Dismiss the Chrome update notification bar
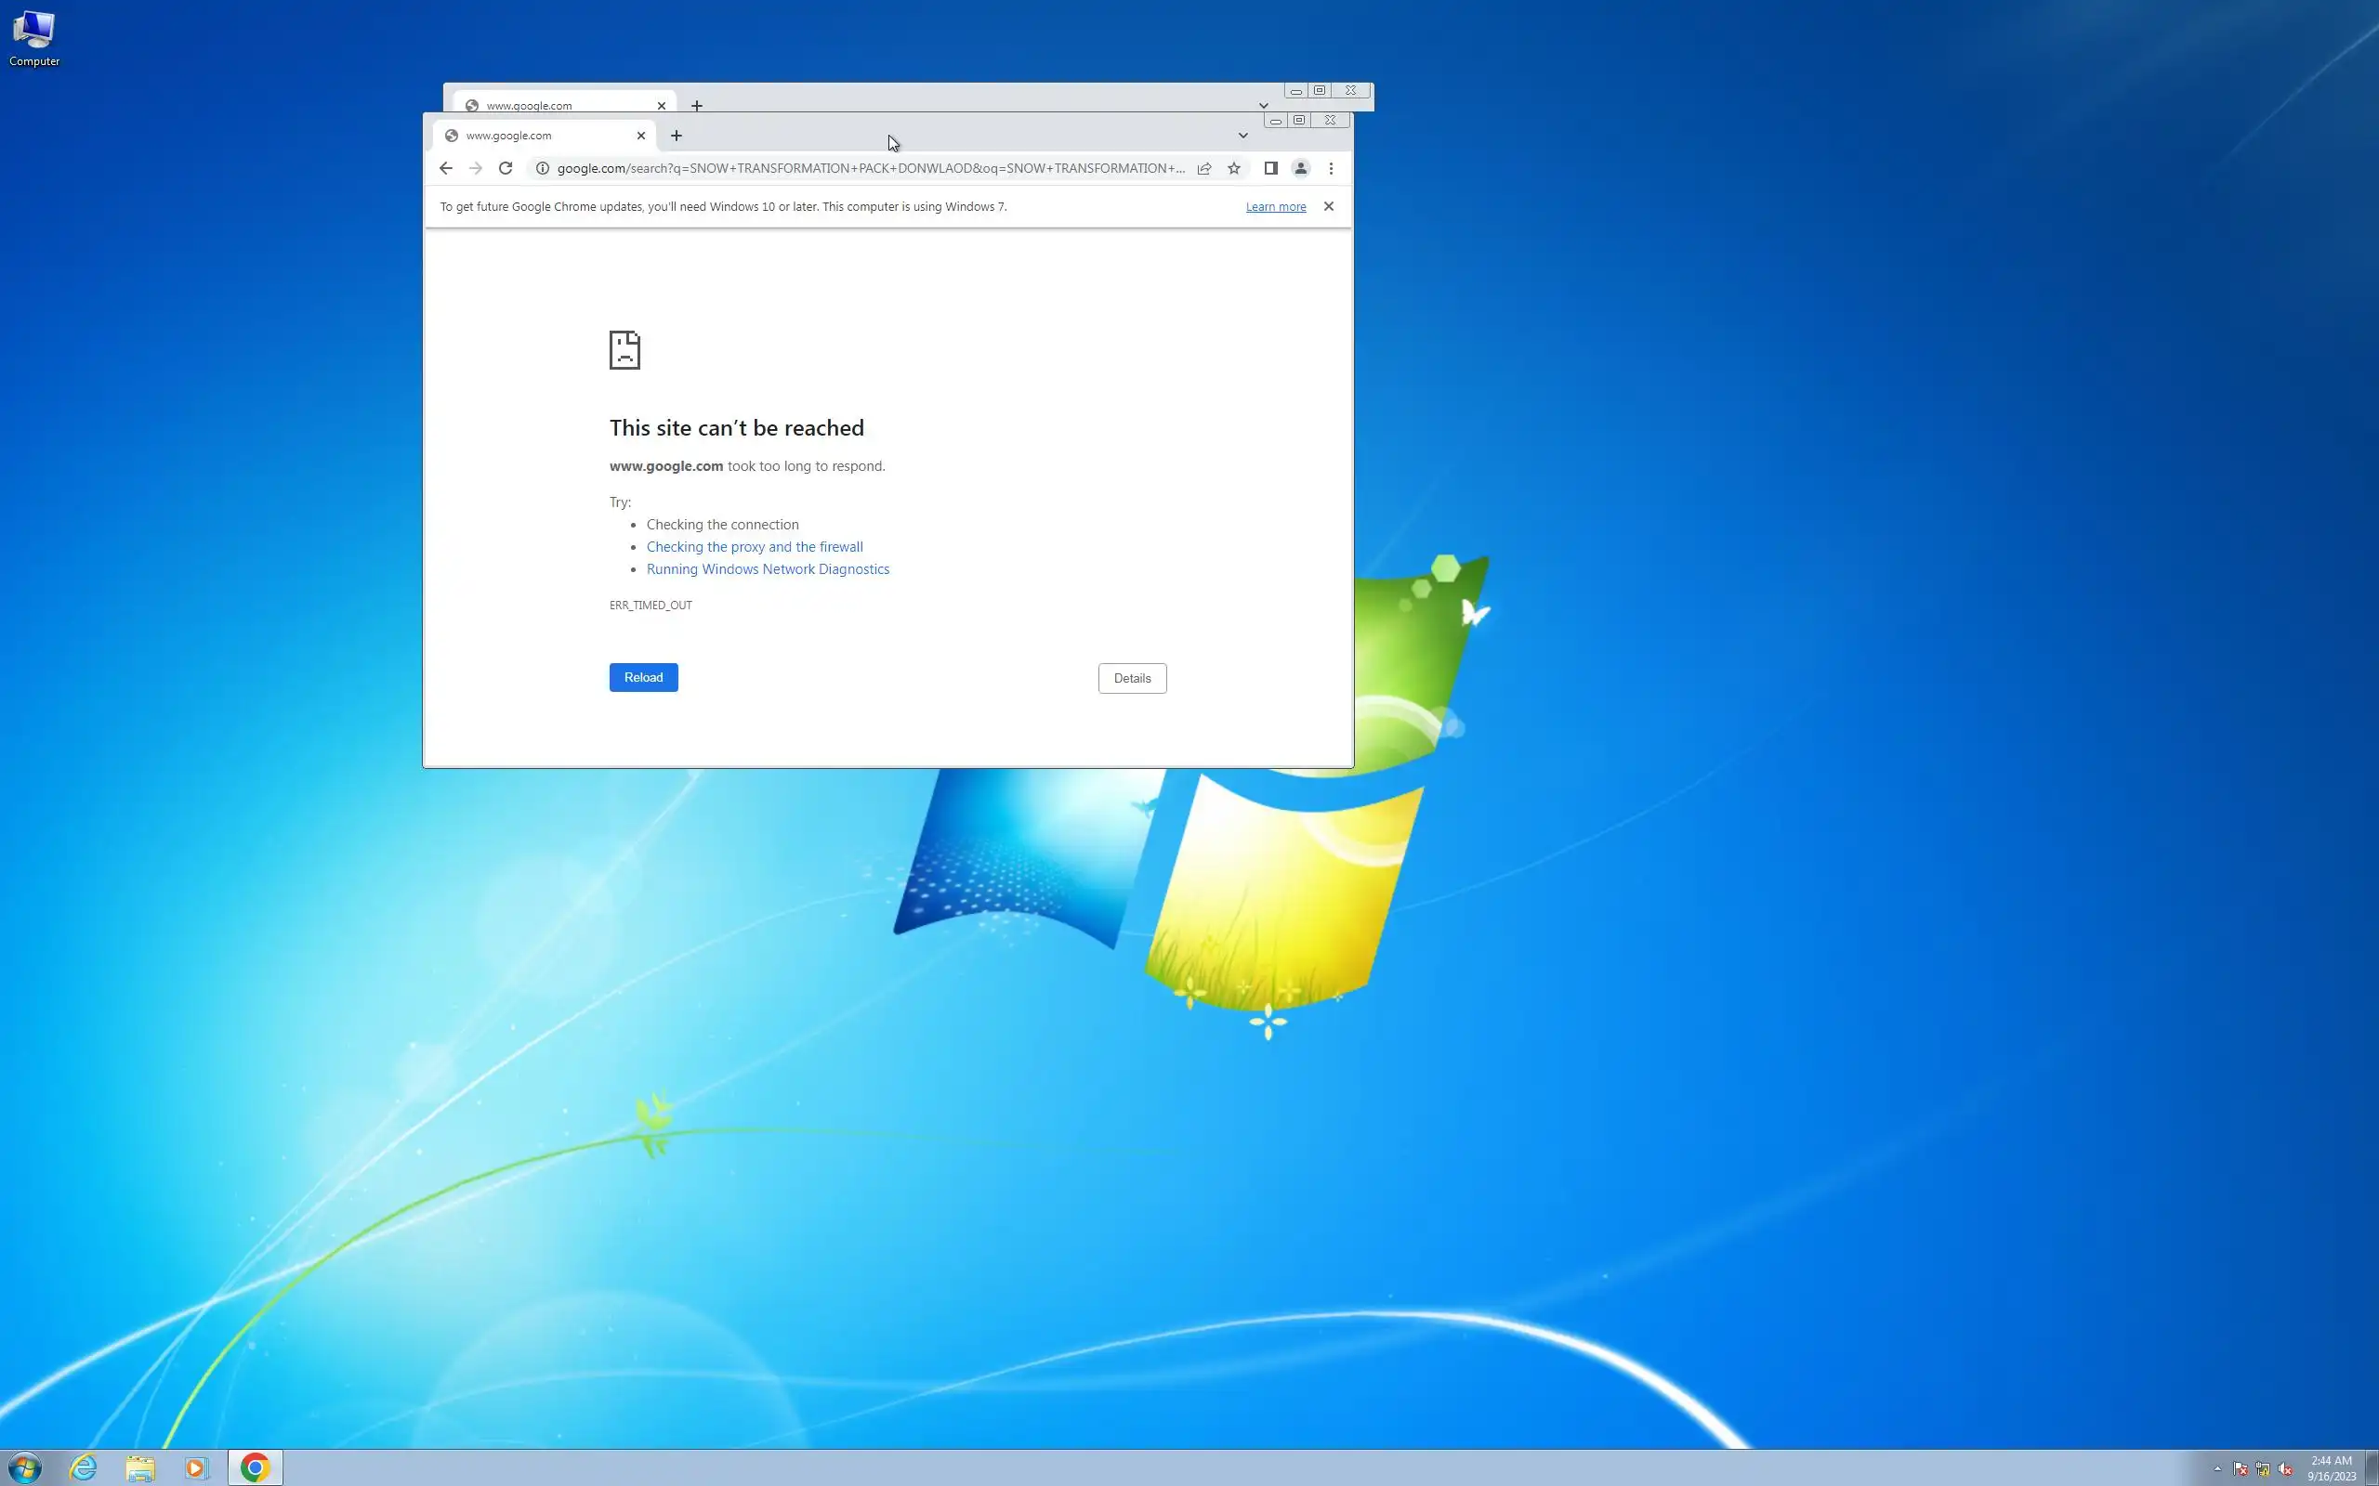This screenshot has height=1486, width=2379. point(1328,206)
